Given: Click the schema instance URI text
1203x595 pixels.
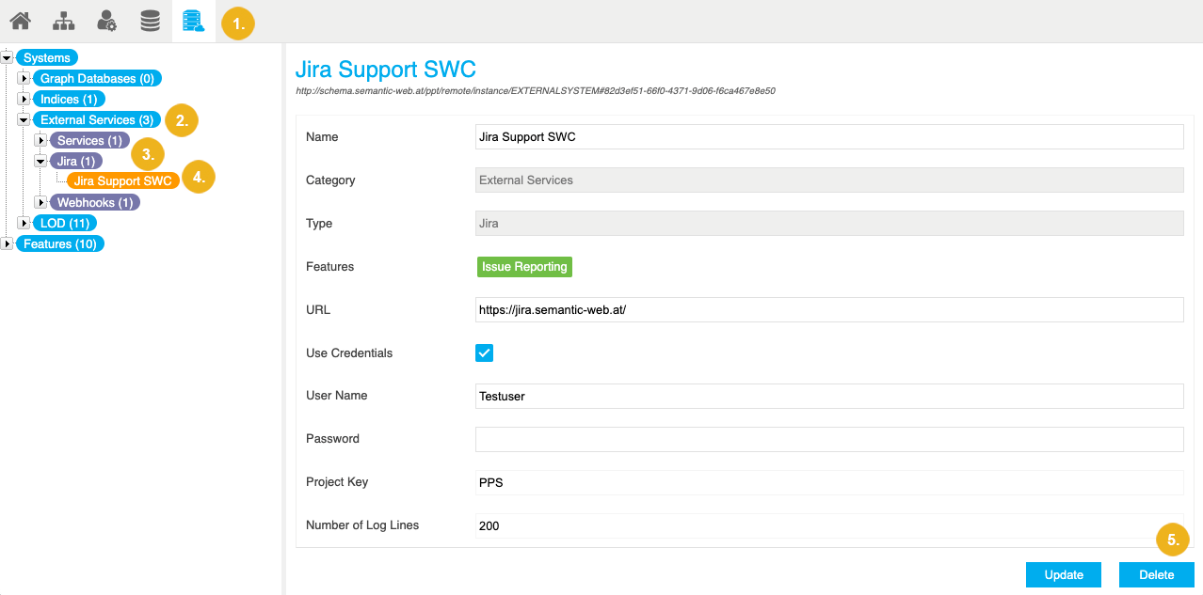Looking at the screenshot, I should click(x=536, y=91).
